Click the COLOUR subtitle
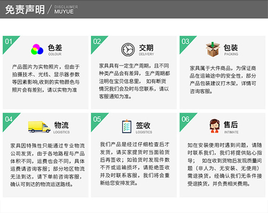 click(55, 54)
